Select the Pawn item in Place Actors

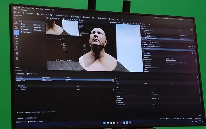[x=26, y=27]
